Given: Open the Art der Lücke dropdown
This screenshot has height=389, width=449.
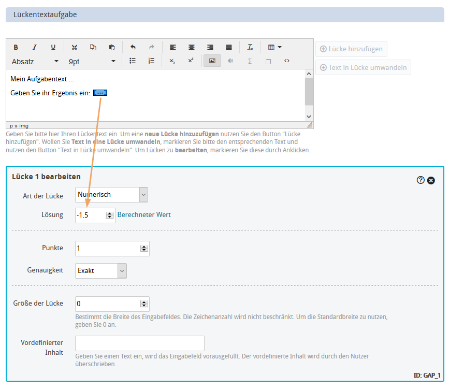Looking at the screenshot, I should point(112,195).
